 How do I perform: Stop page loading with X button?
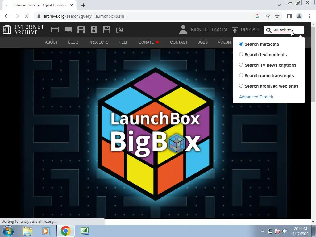click(x=27, y=16)
